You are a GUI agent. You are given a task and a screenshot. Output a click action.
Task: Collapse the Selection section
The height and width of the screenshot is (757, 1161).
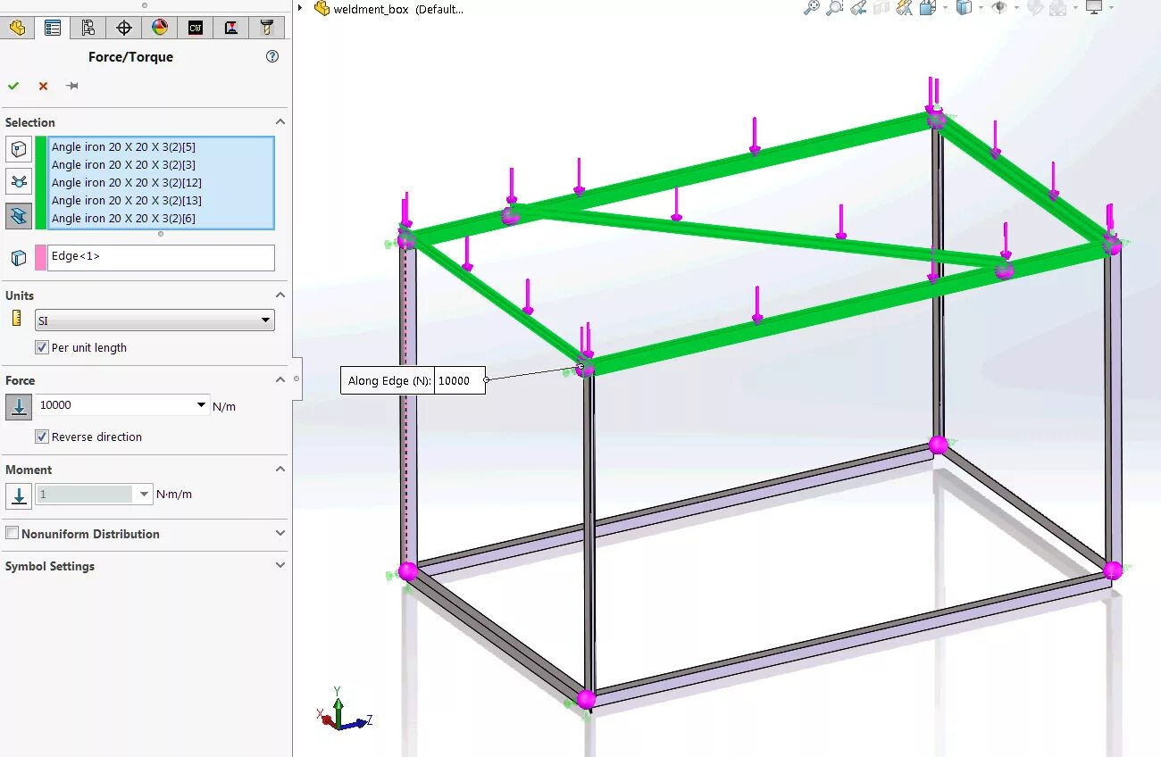pos(280,121)
